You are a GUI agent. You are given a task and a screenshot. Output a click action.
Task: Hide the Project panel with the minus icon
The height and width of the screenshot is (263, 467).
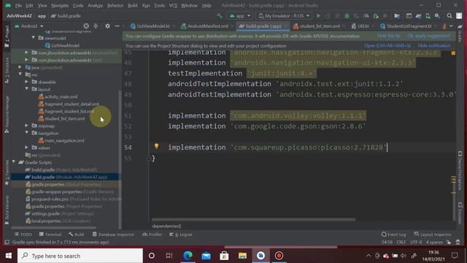point(117,26)
